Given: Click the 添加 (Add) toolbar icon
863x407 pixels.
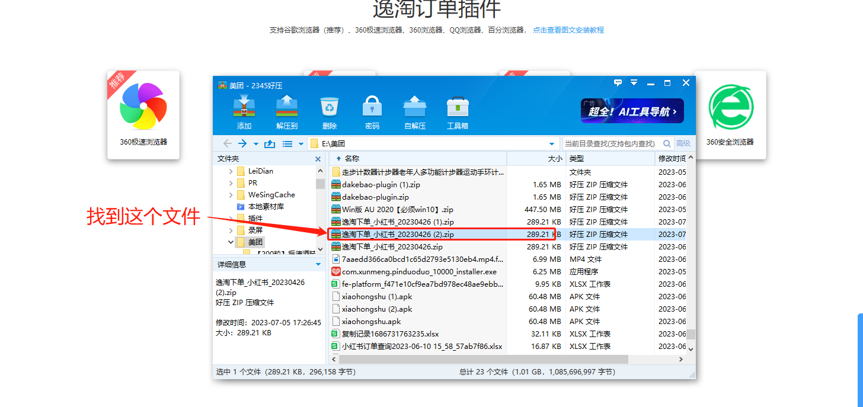Looking at the screenshot, I should [244, 108].
